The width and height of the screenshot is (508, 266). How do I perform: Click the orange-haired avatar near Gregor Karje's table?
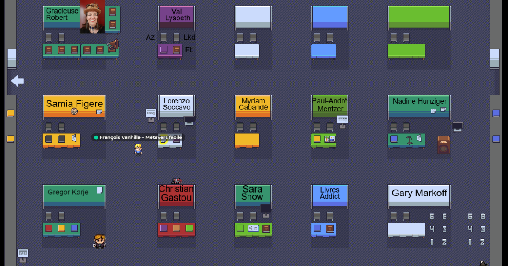point(99,242)
